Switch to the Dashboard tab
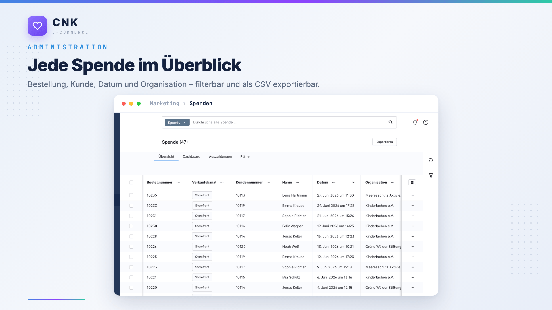 pyautogui.click(x=191, y=156)
